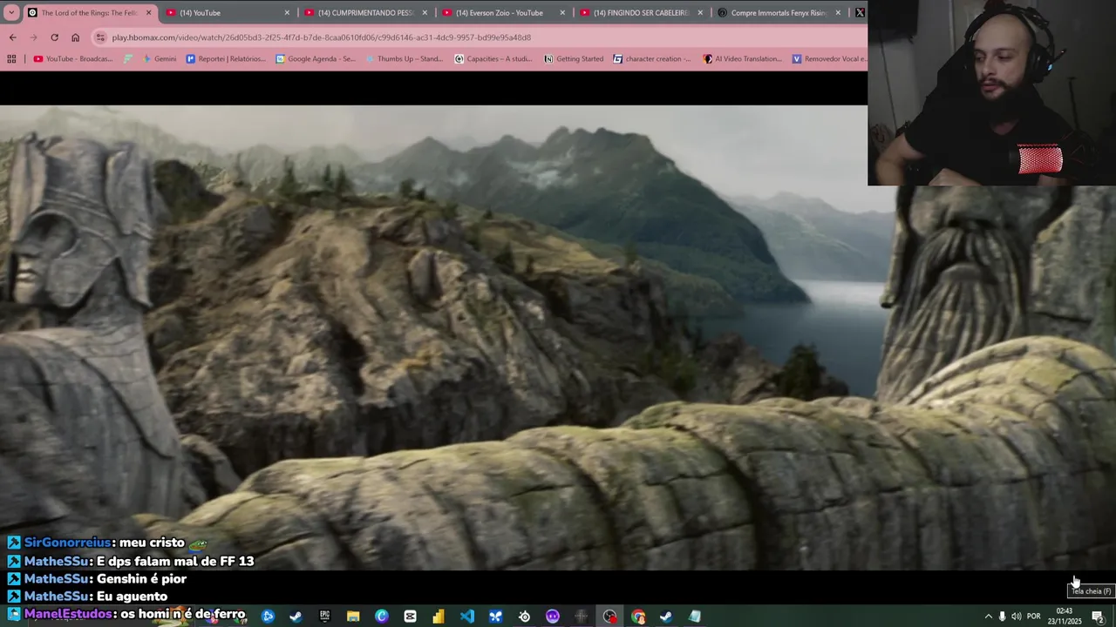Open the Capacities – A studio bookmark

(493, 59)
